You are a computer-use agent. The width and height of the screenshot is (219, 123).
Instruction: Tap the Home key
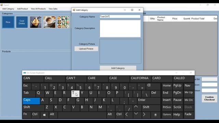(x=167, y=86)
